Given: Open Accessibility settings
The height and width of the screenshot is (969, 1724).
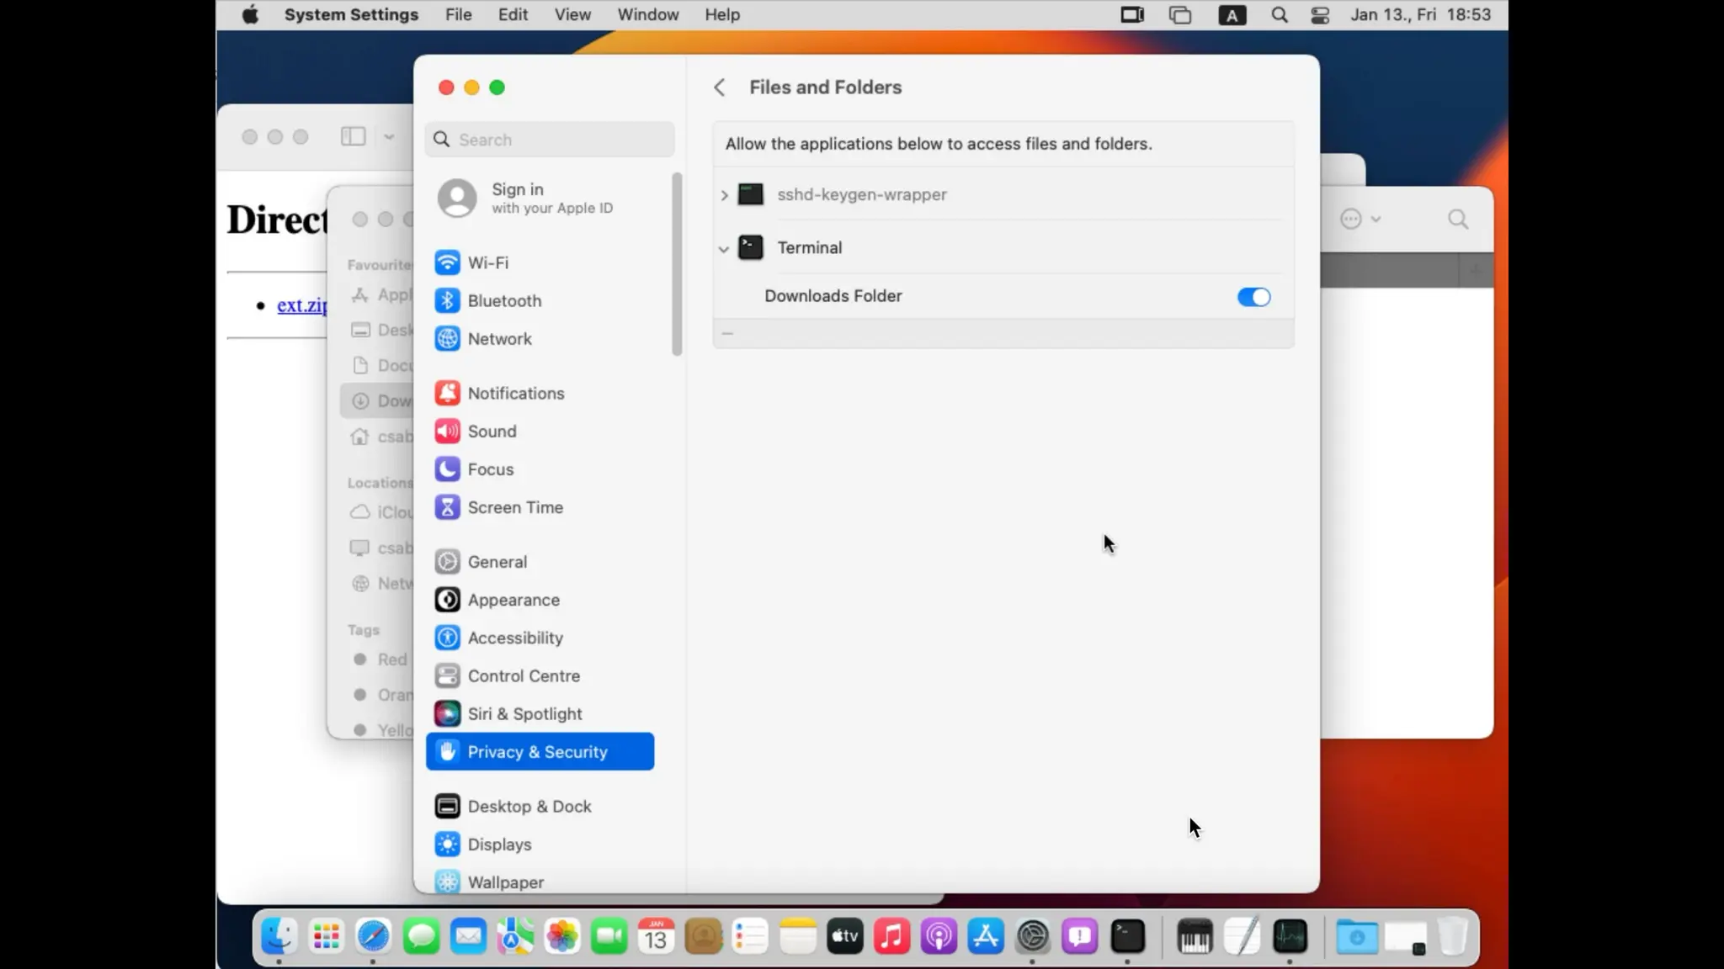Looking at the screenshot, I should (514, 638).
